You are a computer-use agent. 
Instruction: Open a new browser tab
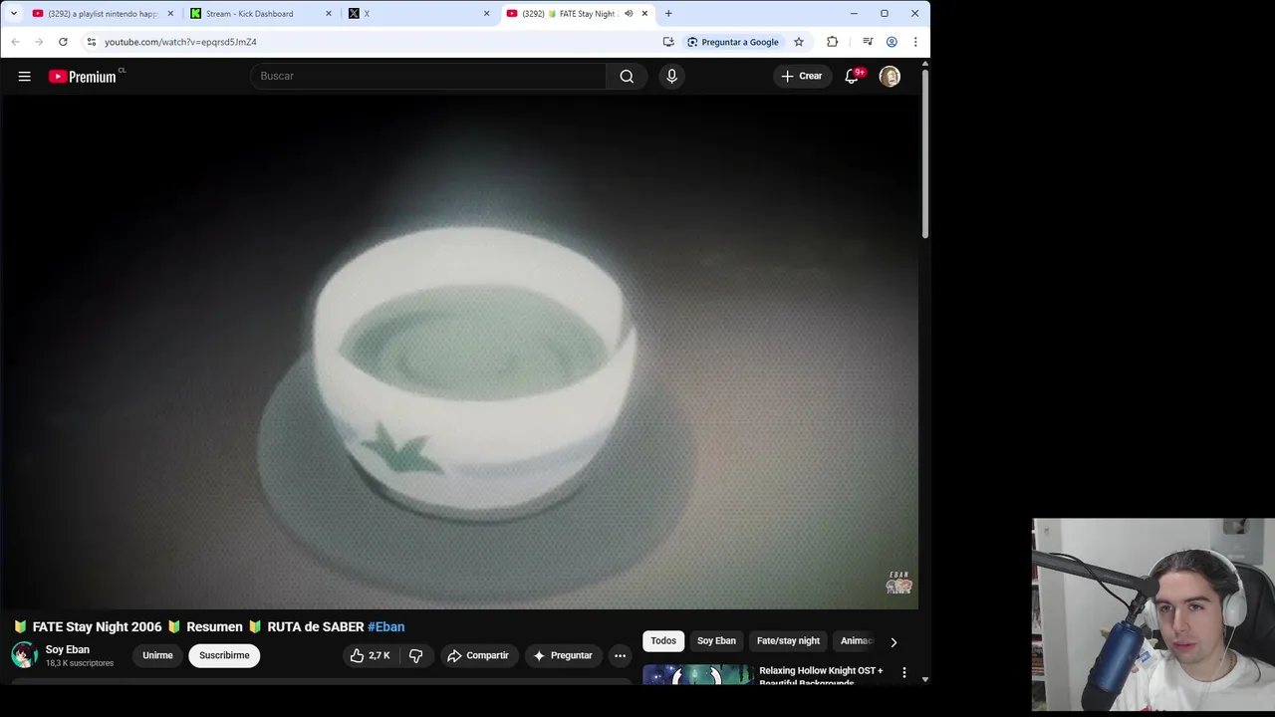pyautogui.click(x=668, y=14)
